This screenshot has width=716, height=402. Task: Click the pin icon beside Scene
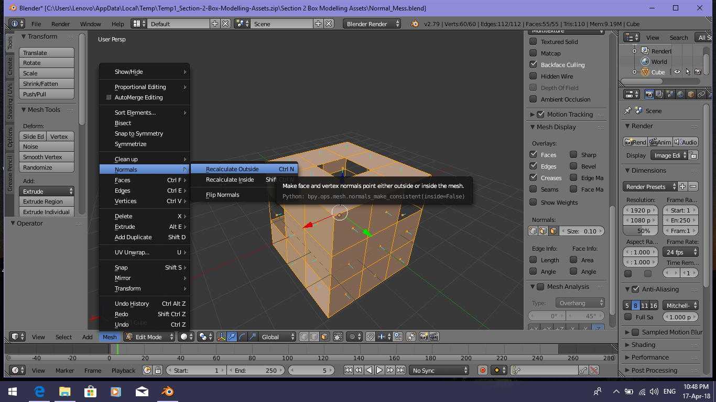[627, 111]
